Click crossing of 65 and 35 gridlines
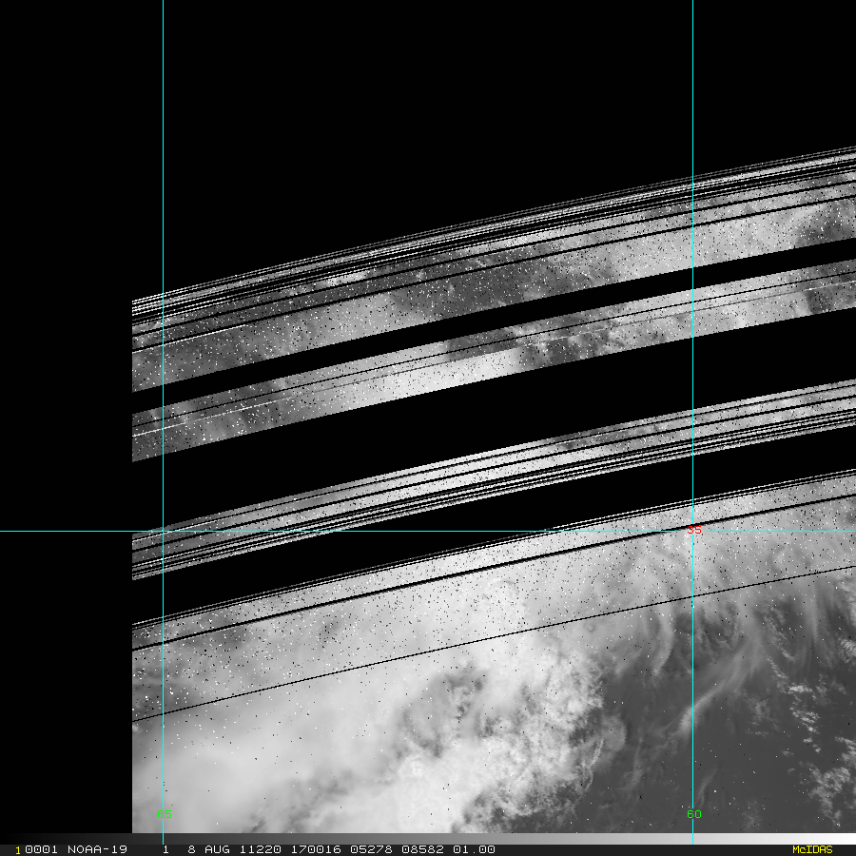856x856 pixels. [164, 531]
